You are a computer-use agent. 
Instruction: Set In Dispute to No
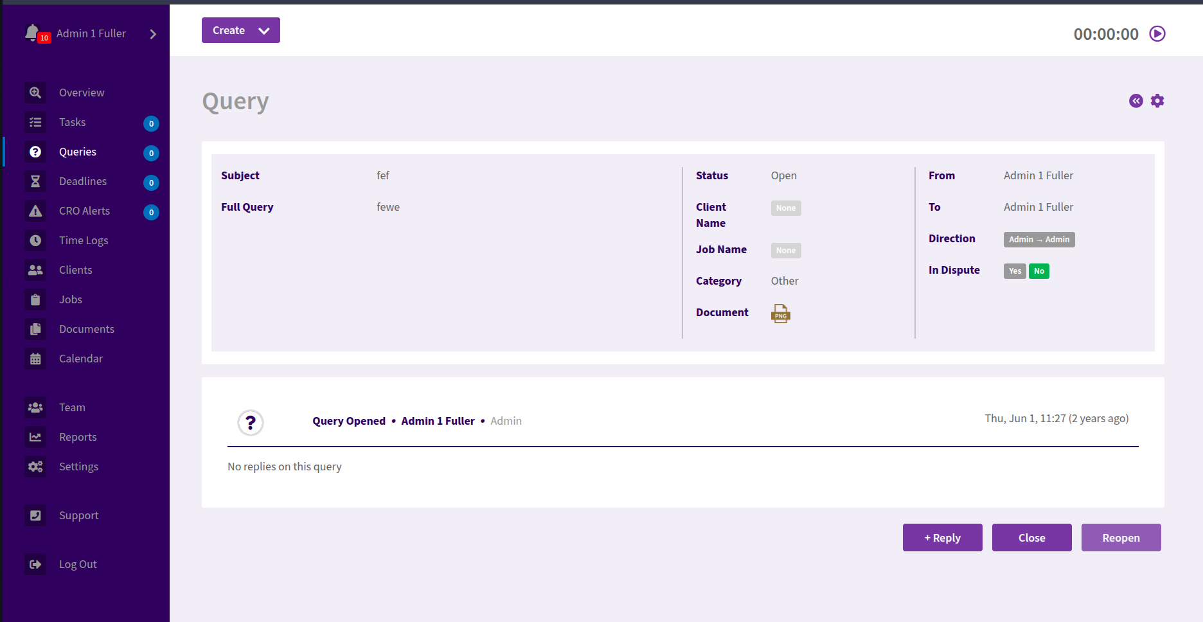tap(1038, 271)
